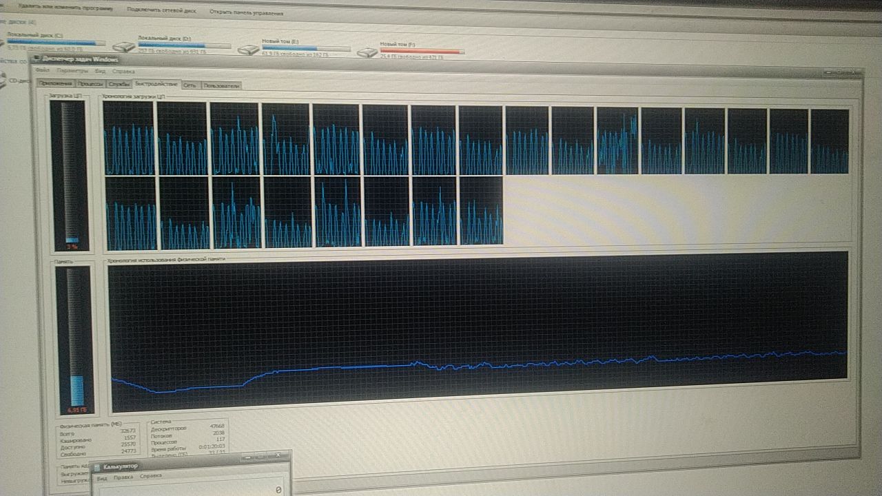
Task: Click local disk D: capacity bar
Action: [184, 45]
